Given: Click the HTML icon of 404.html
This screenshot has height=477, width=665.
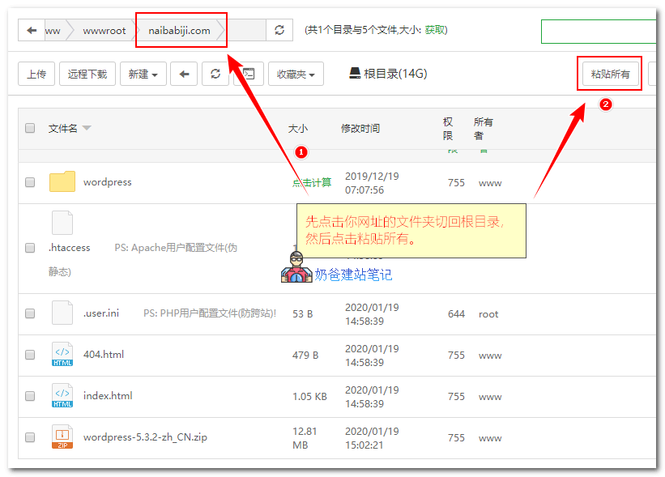Looking at the screenshot, I should pos(62,354).
